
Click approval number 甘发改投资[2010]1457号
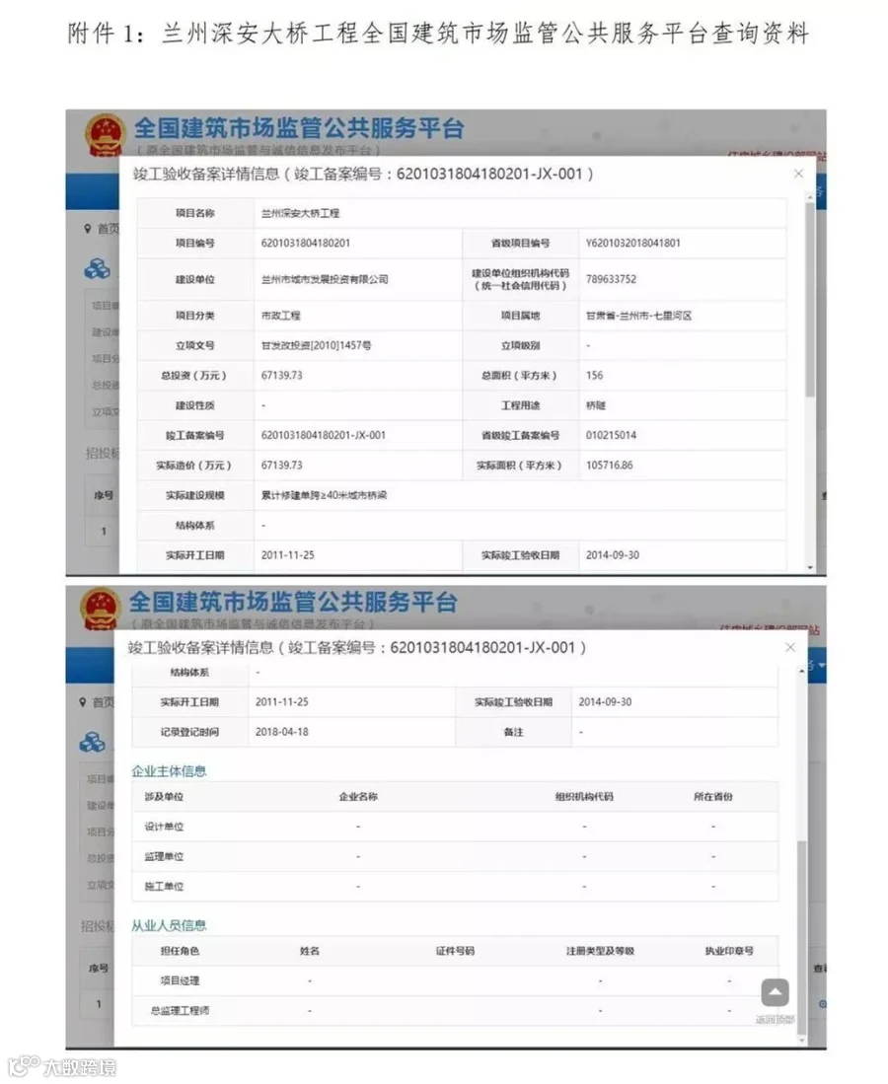[316, 345]
